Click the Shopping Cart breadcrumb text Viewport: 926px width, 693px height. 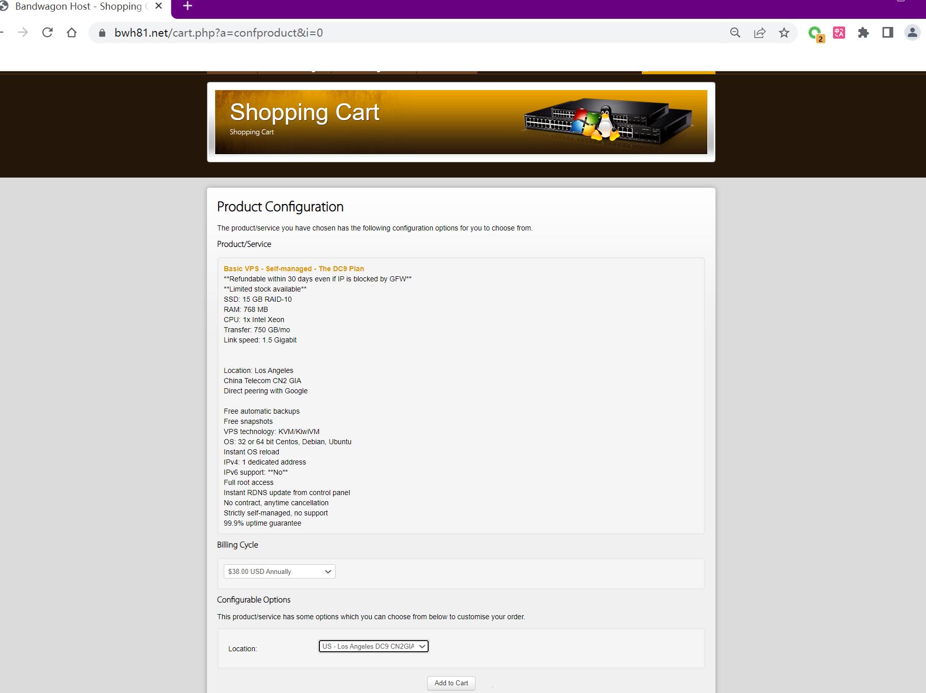click(x=252, y=132)
